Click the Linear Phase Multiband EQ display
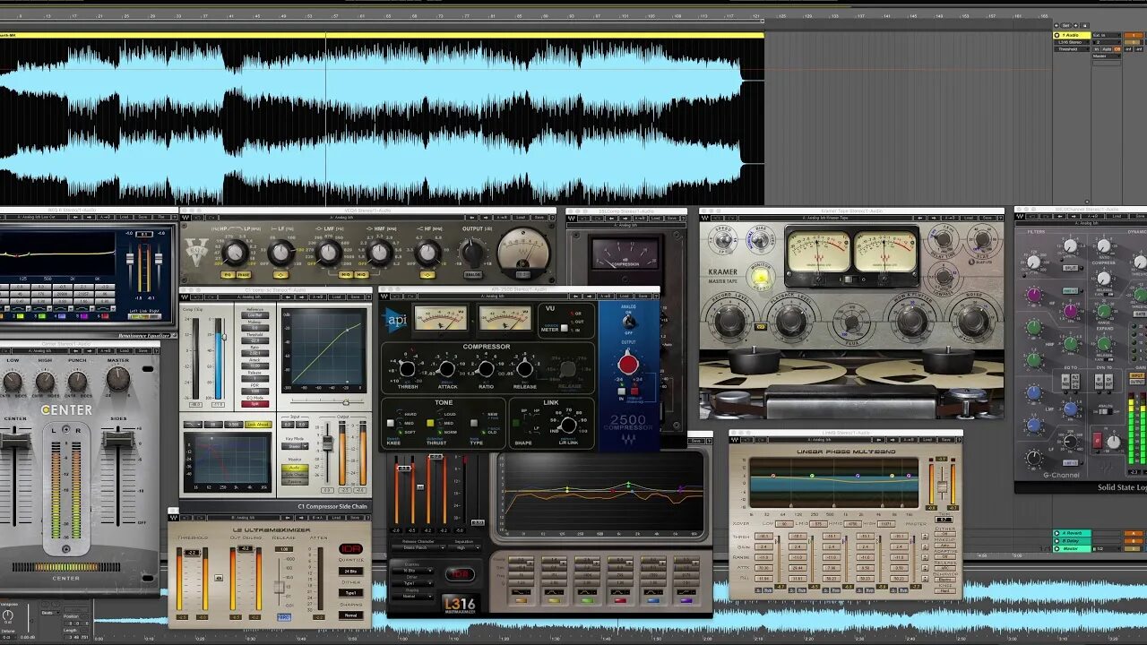This screenshot has height=645, width=1147. pyautogui.click(x=833, y=482)
